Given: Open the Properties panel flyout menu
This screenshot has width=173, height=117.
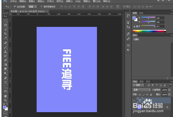Looking at the screenshot, I should 171,35.
